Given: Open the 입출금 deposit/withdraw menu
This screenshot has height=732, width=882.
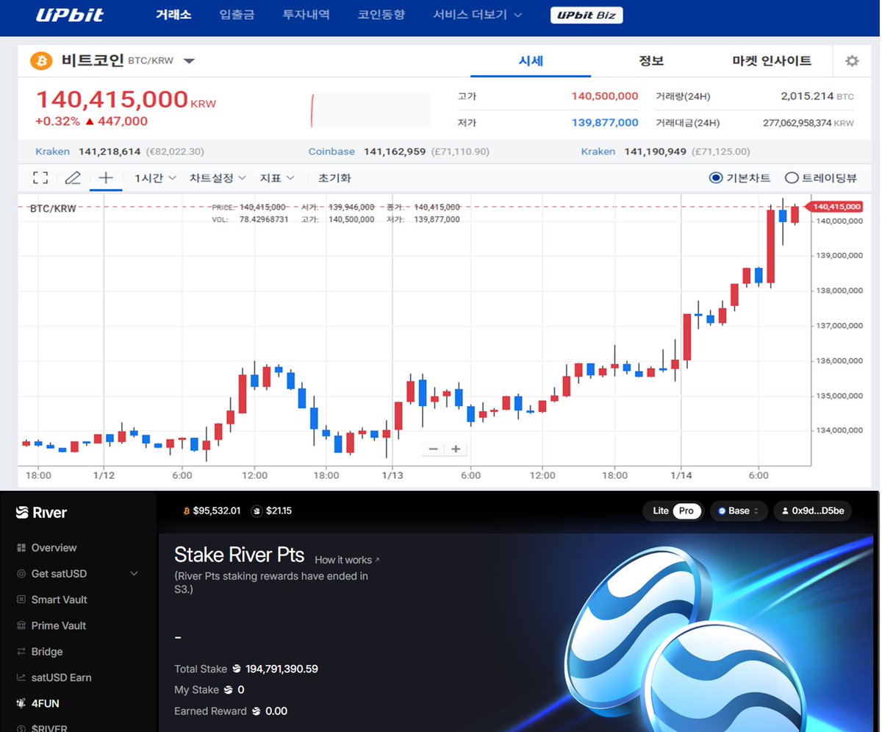Looking at the screenshot, I should pos(237,15).
